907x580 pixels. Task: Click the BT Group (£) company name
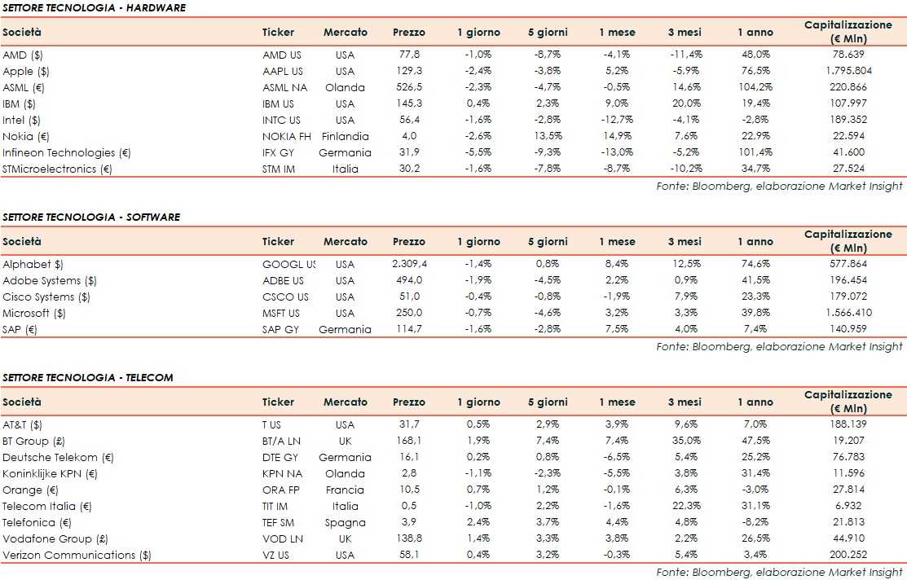click(34, 441)
